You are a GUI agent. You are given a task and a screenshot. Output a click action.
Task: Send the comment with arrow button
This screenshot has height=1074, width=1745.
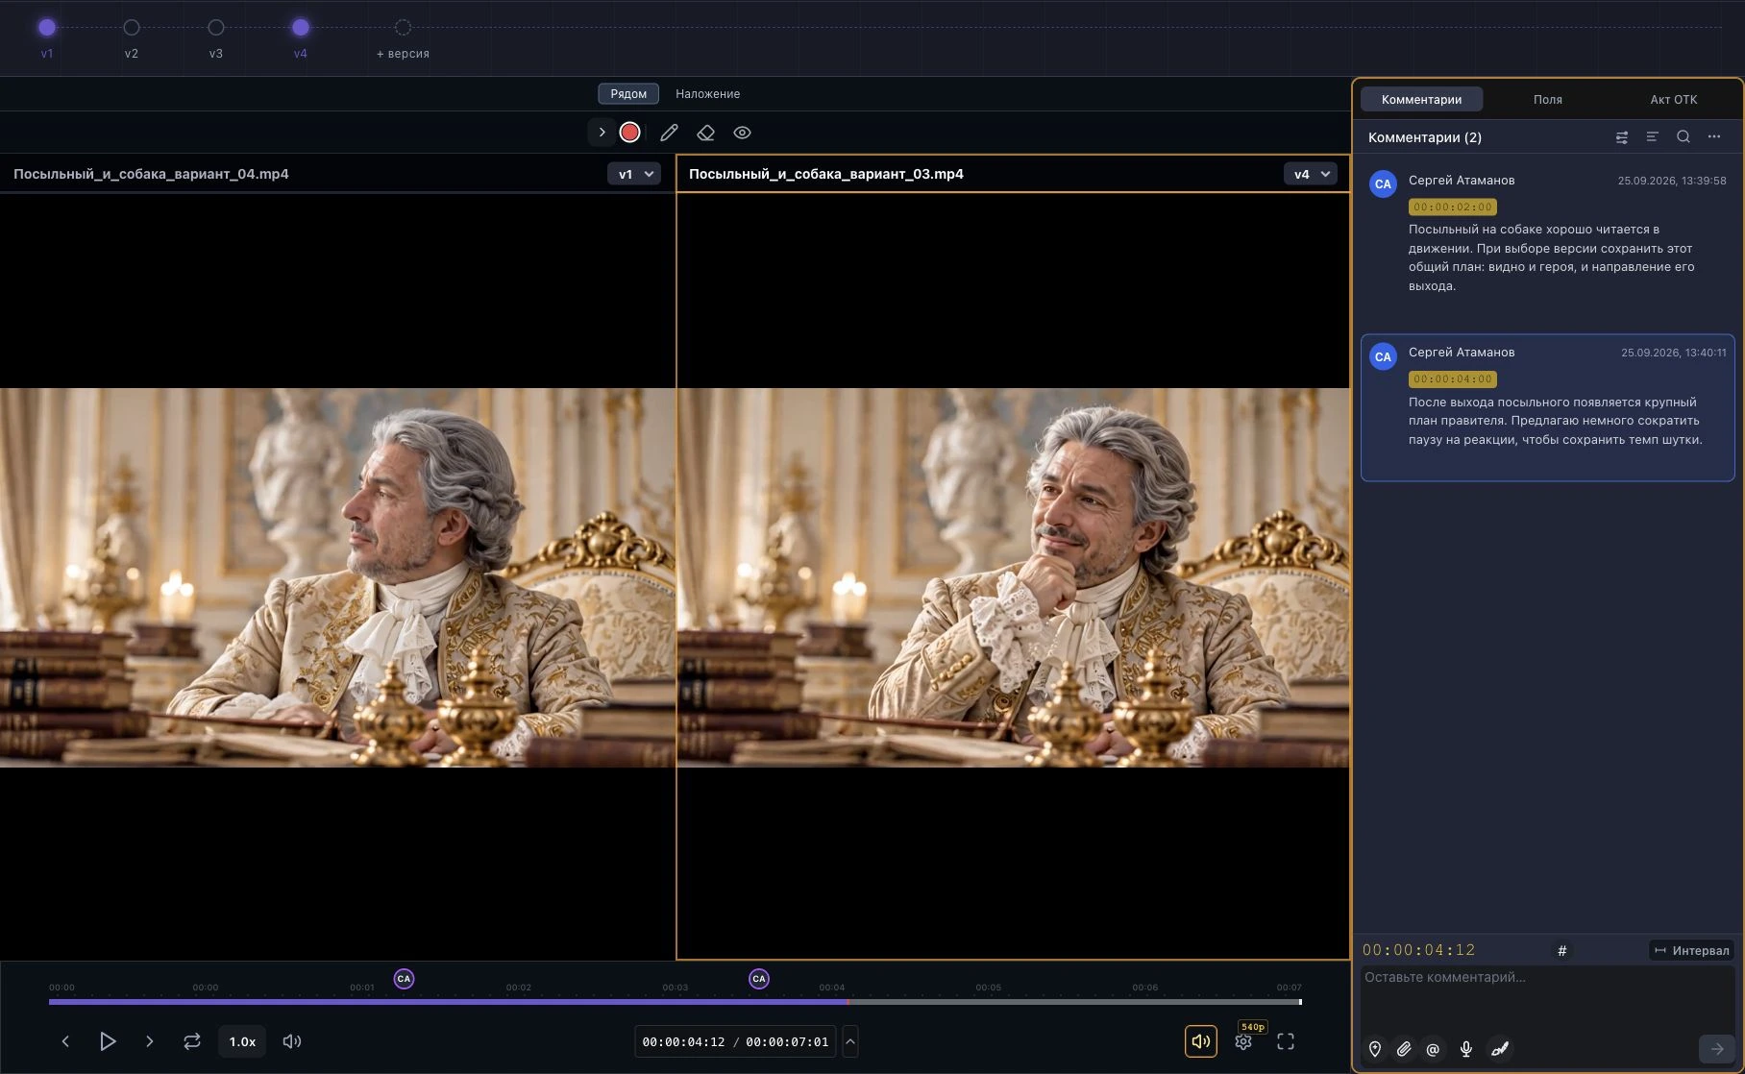point(1716,1049)
